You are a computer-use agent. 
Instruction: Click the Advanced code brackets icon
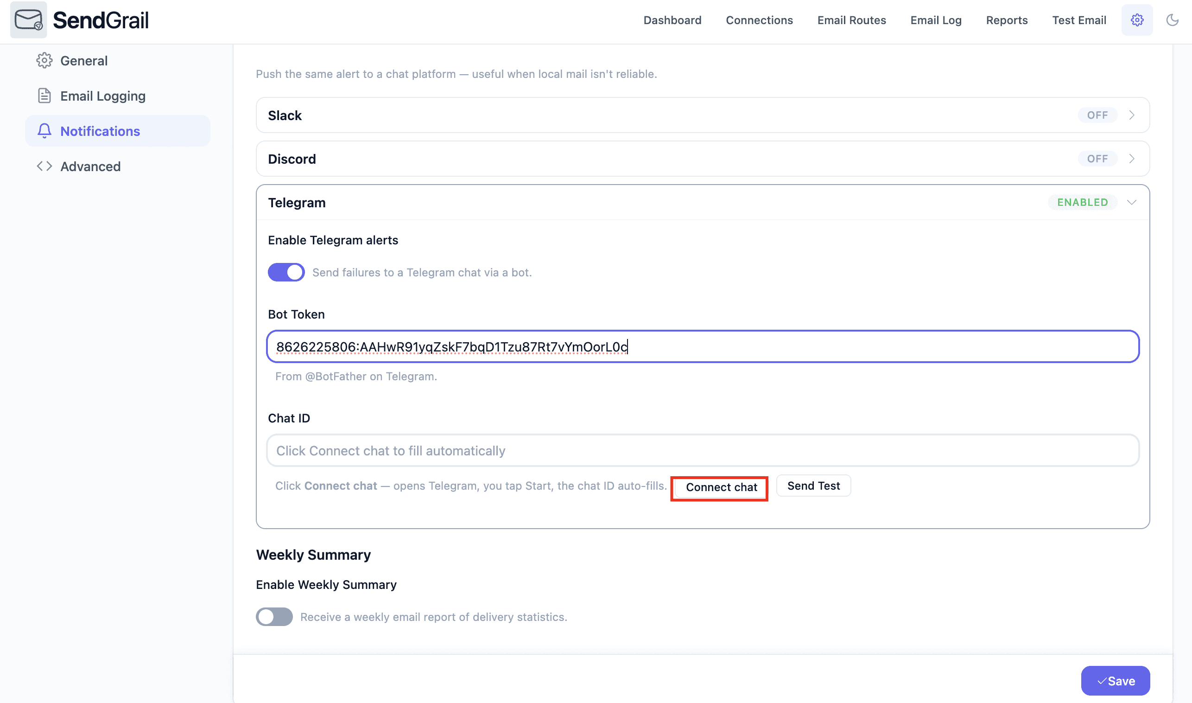[44, 166]
